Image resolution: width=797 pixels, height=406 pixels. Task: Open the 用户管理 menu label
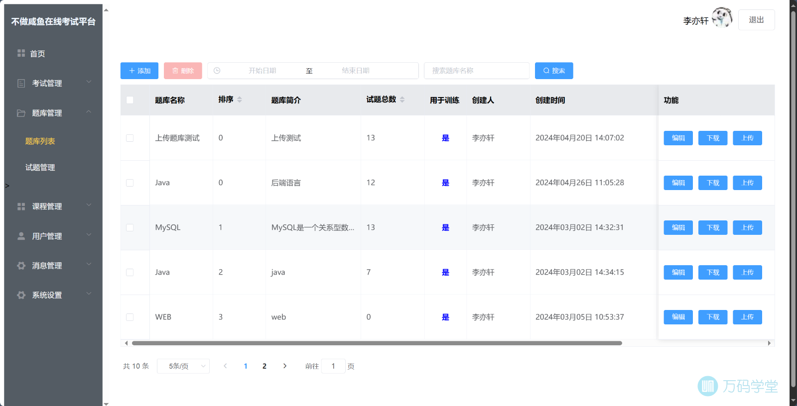pyautogui.click(x=47, y=236)
